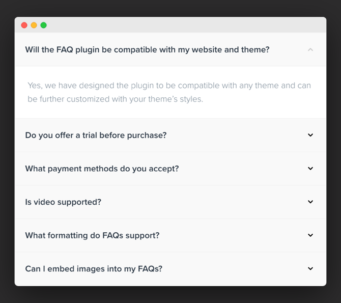This screenshot has height=303, width=341.
Task: Collapse the FAQ plugin compatibility answer chevron
Action: click(x=310, y=49)
